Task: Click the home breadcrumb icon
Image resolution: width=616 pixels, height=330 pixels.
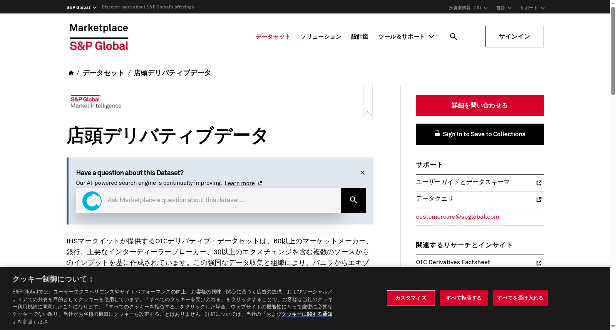Action: (x=71, y=73)
